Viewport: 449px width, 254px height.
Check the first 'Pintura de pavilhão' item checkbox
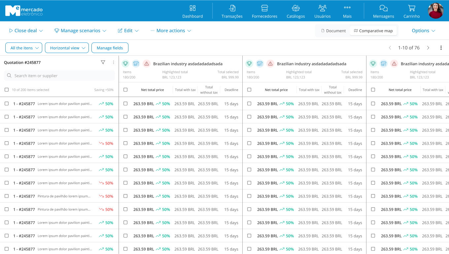7,196
